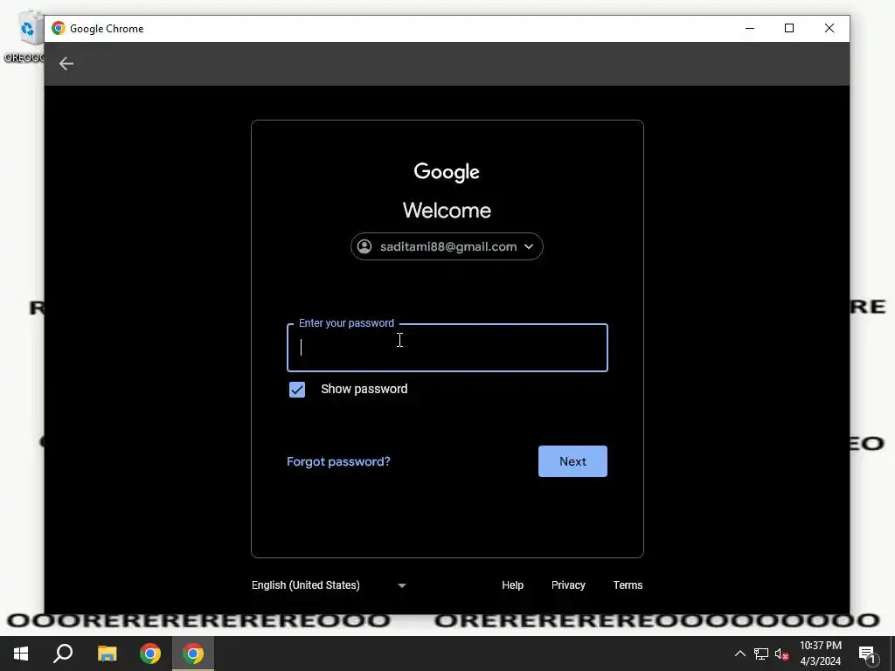895x671 pixels.
Task: Open File Explorer from the taskbar
Action: tap(107, 654)
